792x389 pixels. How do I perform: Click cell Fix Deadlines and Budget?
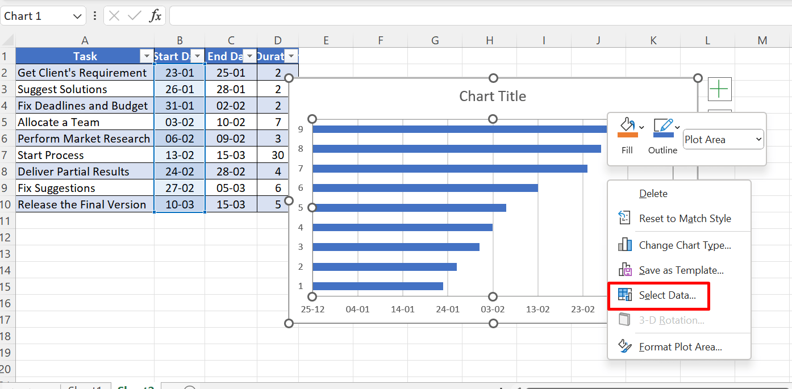(85, 106)
